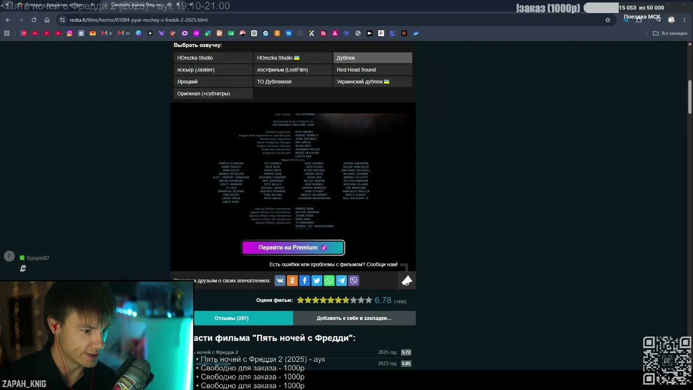Choose the Дубляж voice-over option
693x390 pixels.
pos(372,58)
